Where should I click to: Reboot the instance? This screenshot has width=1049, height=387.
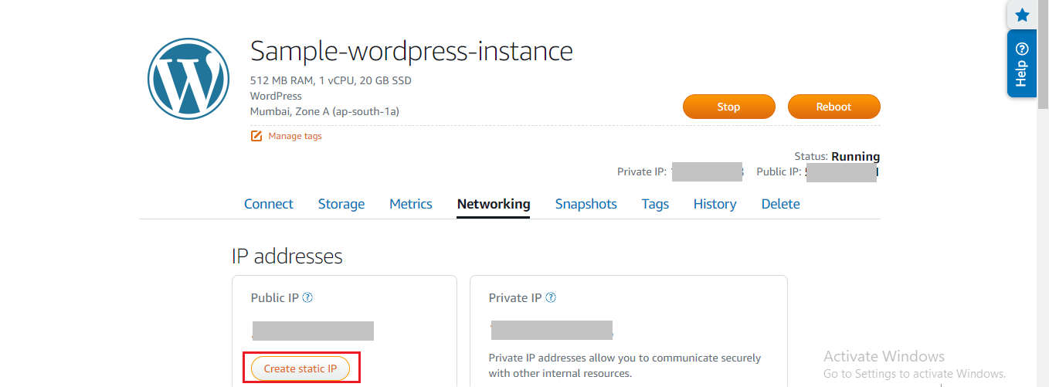pos(833,107)
